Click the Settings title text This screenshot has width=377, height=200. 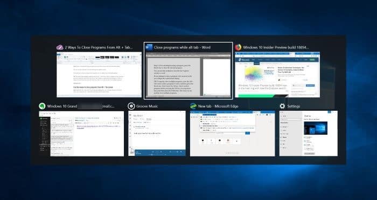coord(294,106)
